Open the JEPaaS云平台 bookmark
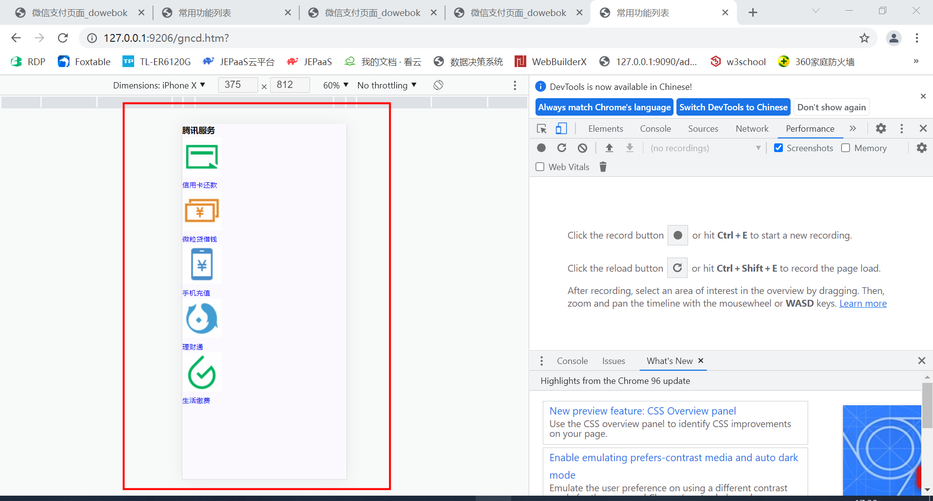 point(239,61)
